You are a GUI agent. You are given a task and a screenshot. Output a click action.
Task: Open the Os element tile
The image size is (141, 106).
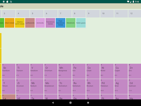[79, 97]
